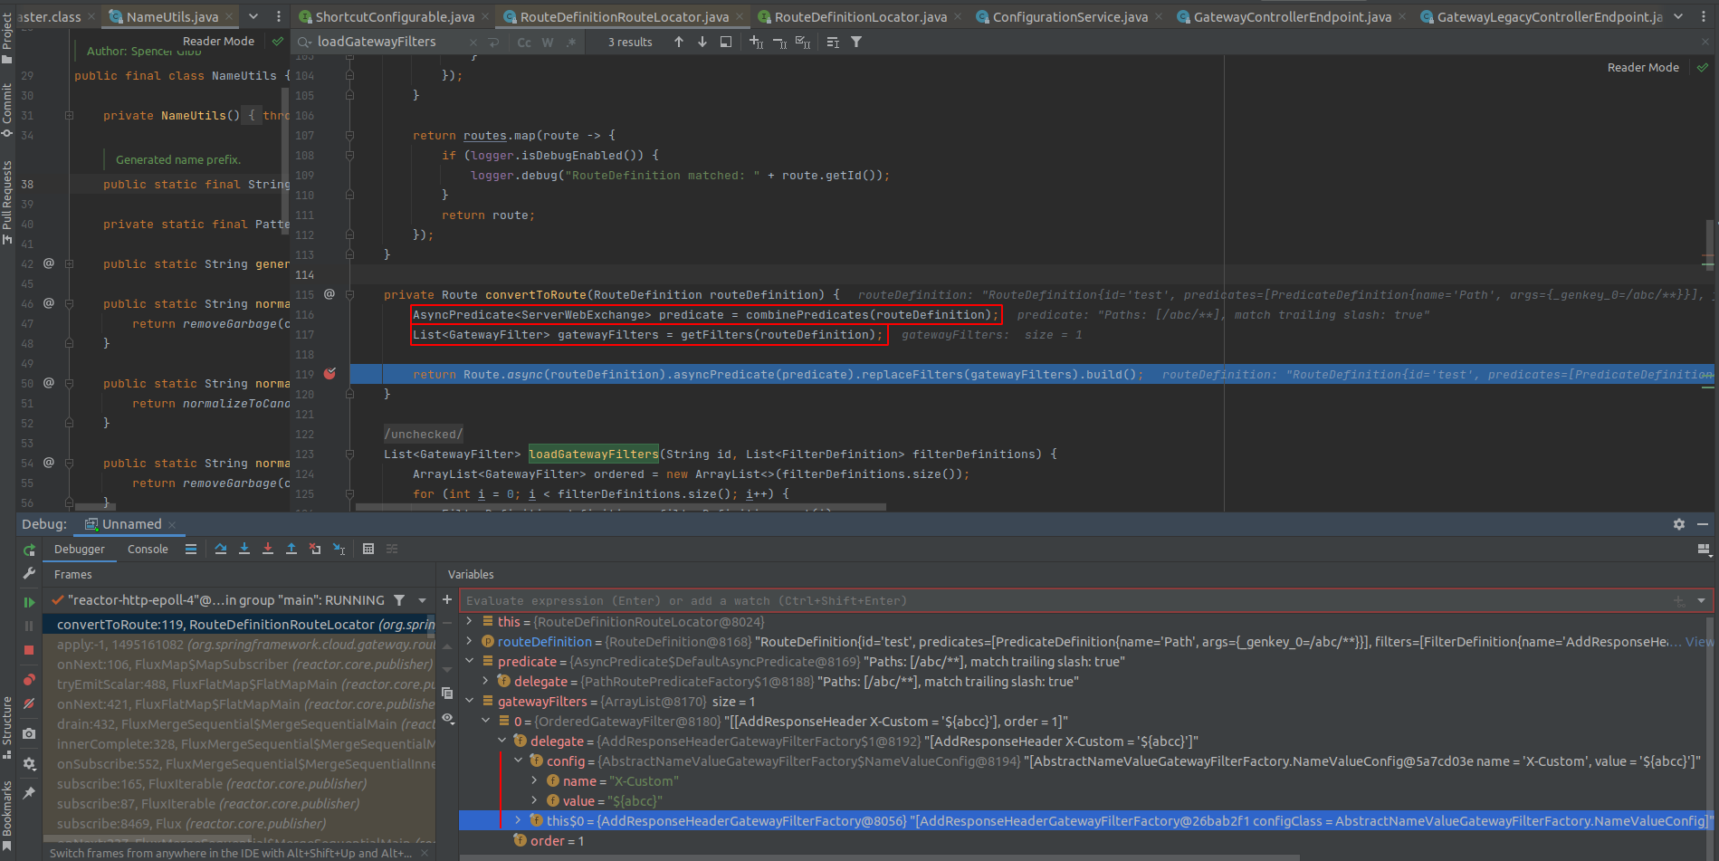
Task: Open recent files dropdown in left editor tabs
Action: pos(253,16)
